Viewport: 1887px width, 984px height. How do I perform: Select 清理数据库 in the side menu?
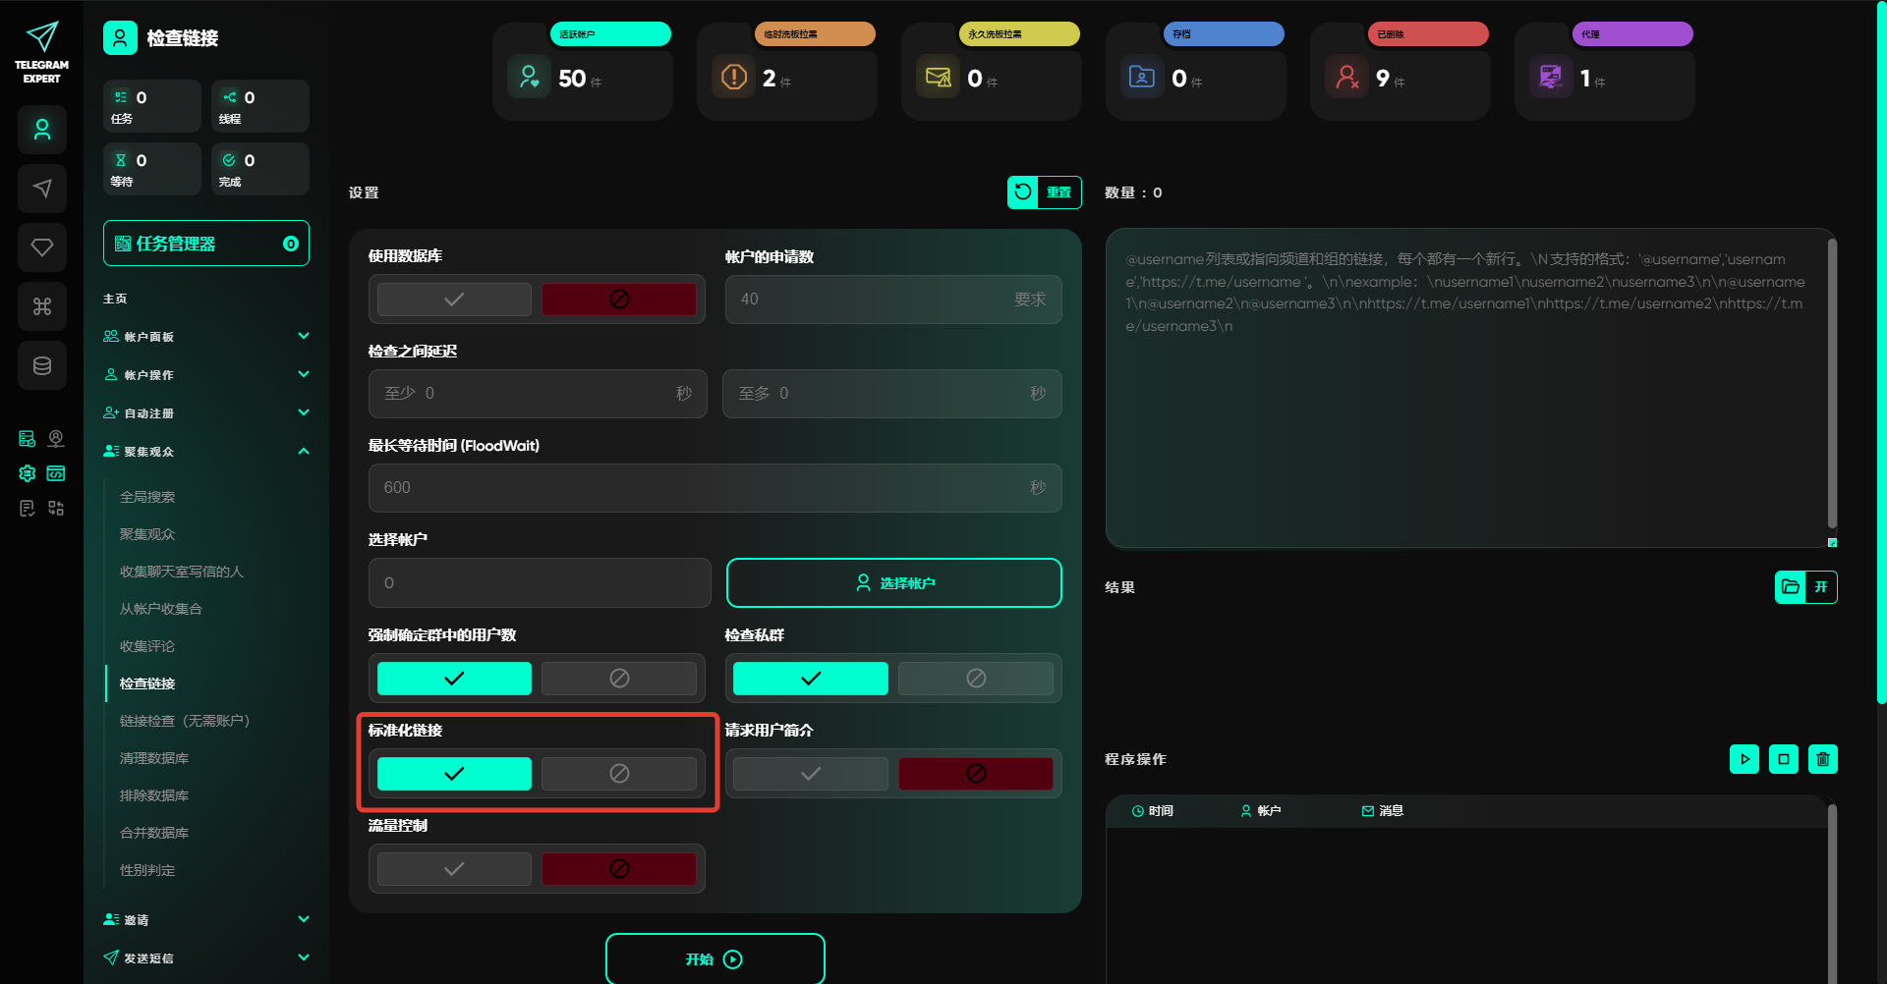(154, 758)
